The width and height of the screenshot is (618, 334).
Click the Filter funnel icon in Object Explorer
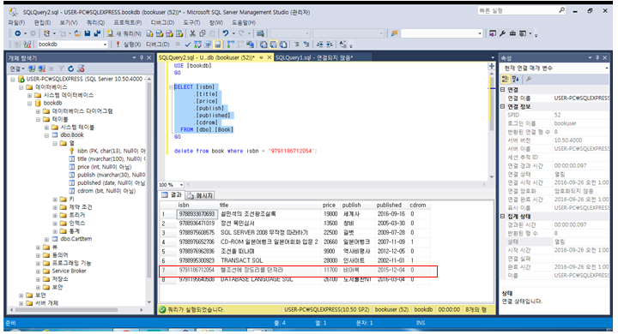click(x=61, y=69)
